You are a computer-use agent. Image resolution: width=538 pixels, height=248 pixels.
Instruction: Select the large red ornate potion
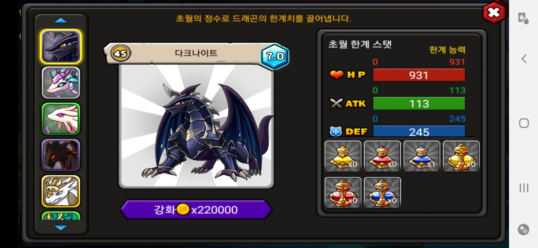click(343, 193)
